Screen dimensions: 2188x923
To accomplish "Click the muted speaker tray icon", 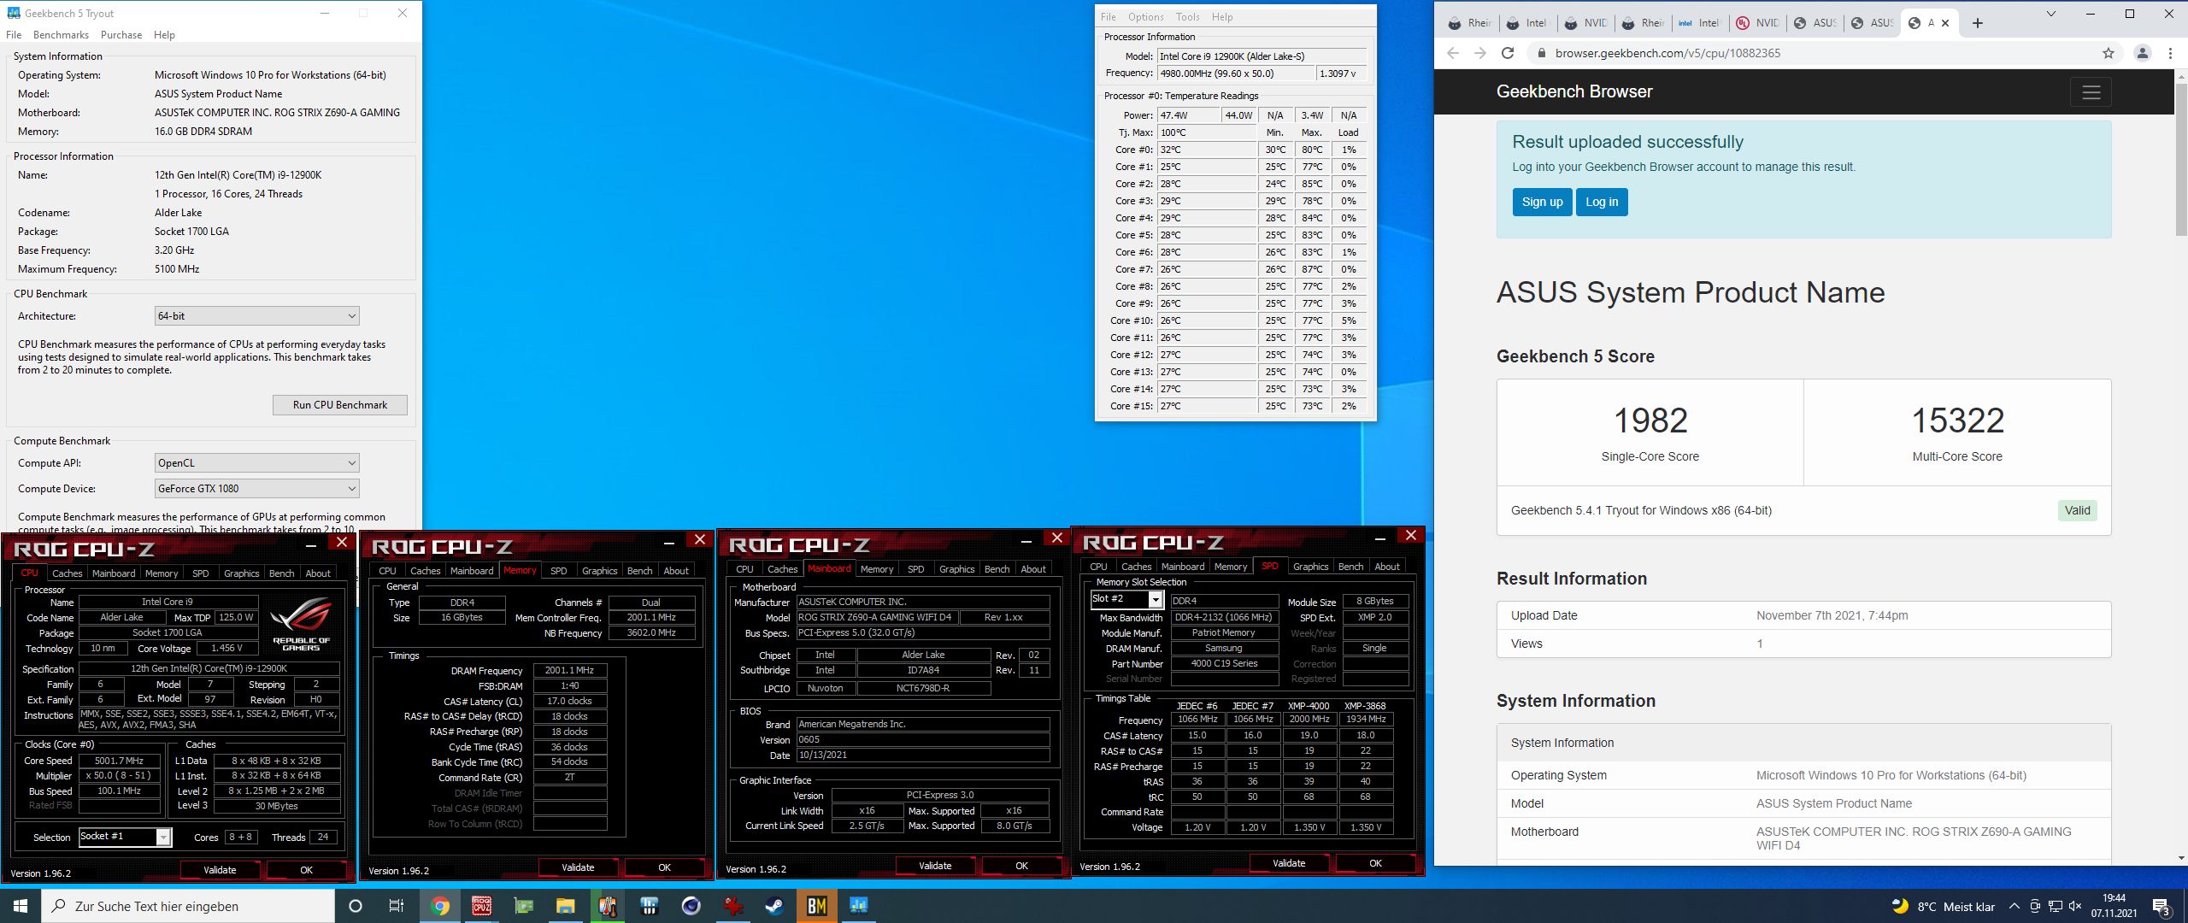I will click(2075, 907).
